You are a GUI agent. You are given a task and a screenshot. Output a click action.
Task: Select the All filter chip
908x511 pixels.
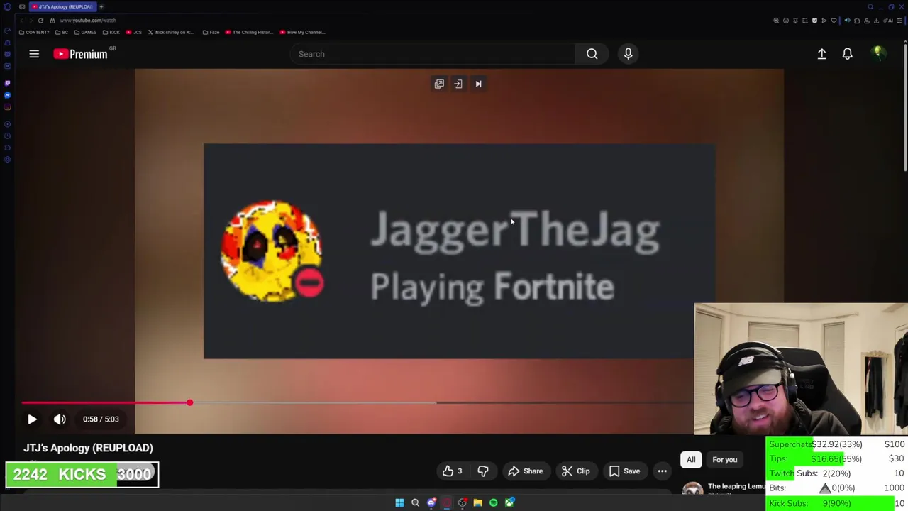click(x=691, y=460)
